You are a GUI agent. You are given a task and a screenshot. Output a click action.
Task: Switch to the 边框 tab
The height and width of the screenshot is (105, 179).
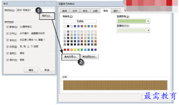95,11
